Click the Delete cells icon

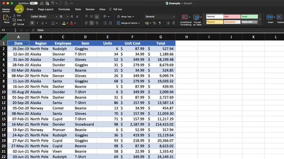tap(280, 17)
